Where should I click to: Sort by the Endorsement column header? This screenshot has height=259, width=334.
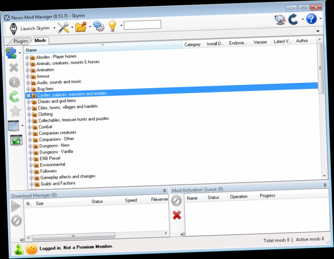click(x=238, y=43)
